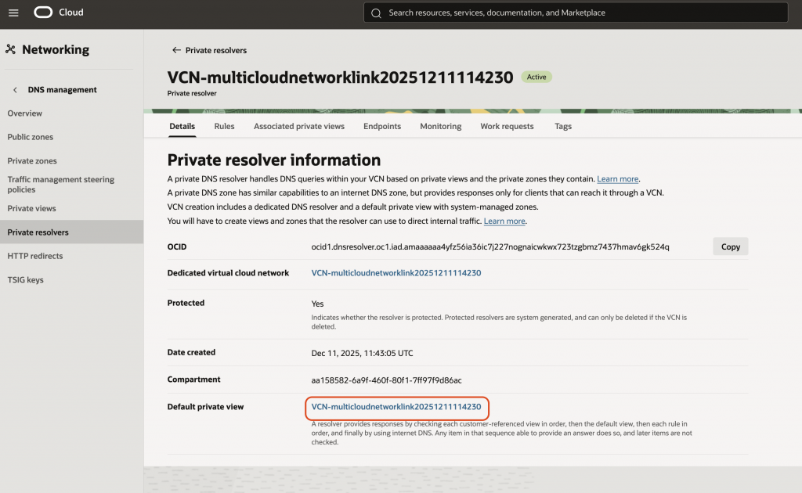Open the Dedicated virtual cloud network link

(x=396, y=273)
